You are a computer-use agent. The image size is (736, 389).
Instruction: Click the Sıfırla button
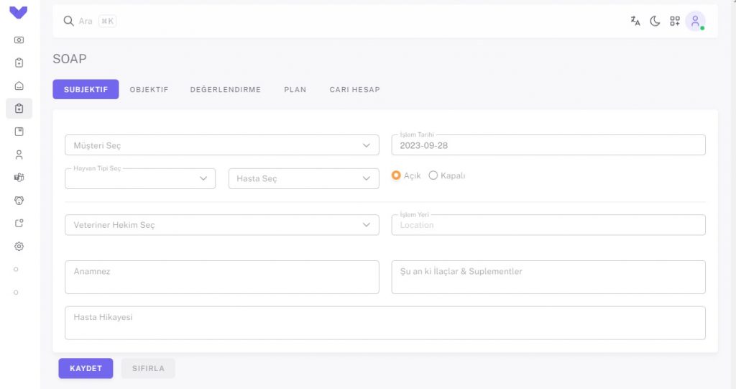[x=148, y=368]
